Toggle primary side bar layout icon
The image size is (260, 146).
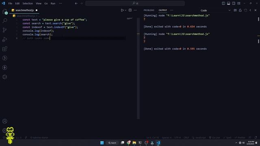223,3
